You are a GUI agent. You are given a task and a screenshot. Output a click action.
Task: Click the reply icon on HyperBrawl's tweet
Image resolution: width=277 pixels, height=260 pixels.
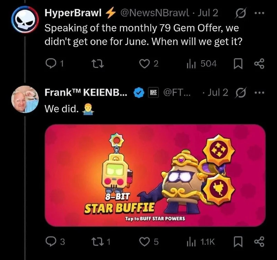[x=50, y=64]
